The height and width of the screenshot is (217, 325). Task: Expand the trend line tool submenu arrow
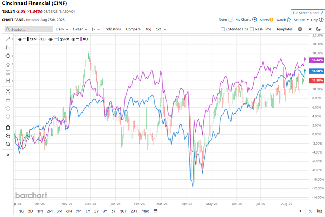point(13,39)
